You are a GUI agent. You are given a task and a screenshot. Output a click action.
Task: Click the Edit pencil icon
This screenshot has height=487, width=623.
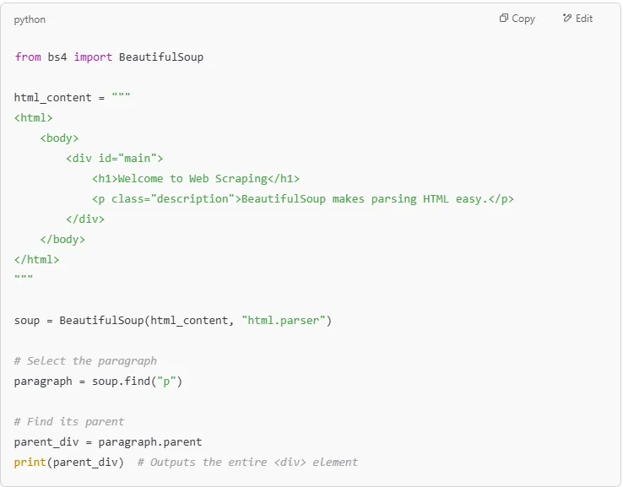[567, 19]
